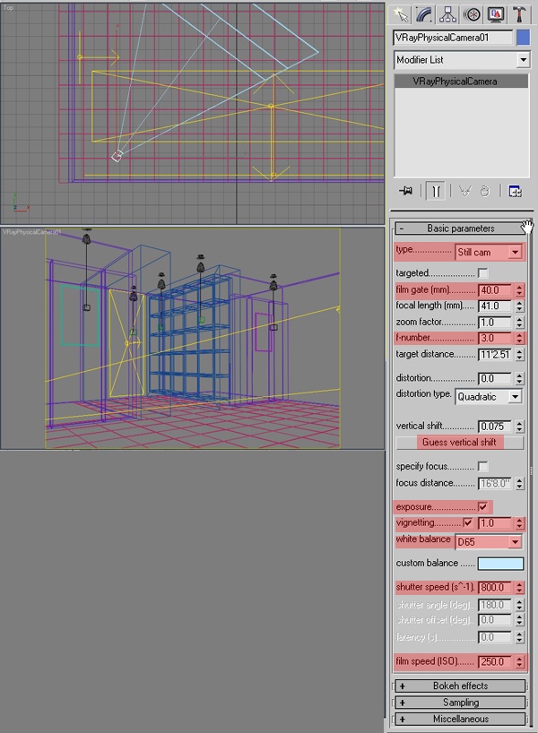Uncheck the exposure checkbox
Viewport: 538px width, 733px height.
[483, 506]
